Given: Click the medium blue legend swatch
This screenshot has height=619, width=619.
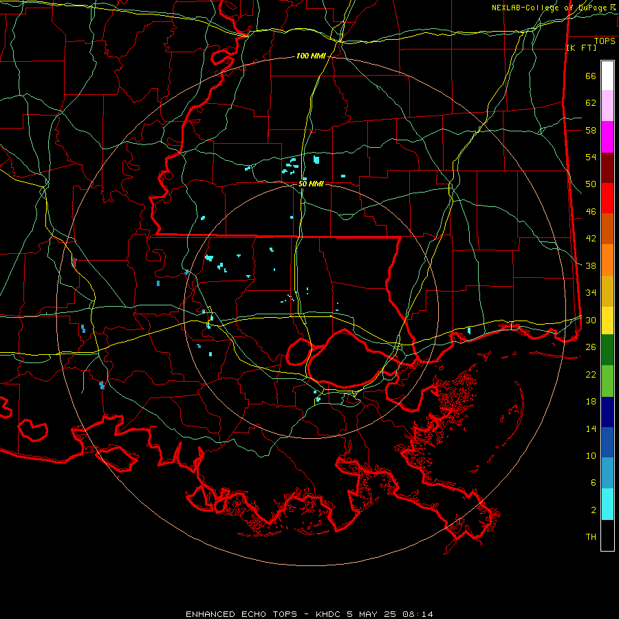Looking at the screenshot, I should 607,442.
